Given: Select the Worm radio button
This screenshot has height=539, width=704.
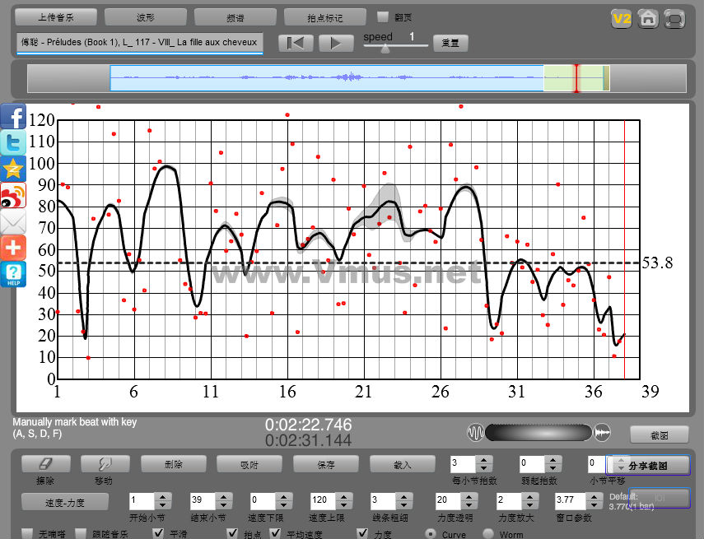Looking at the screenshot, I should 488,534.
